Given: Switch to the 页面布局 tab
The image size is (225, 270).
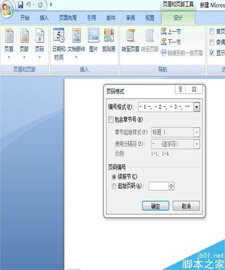Looking at the screenshot, I should pyautogui.click(x=68, y=18).
